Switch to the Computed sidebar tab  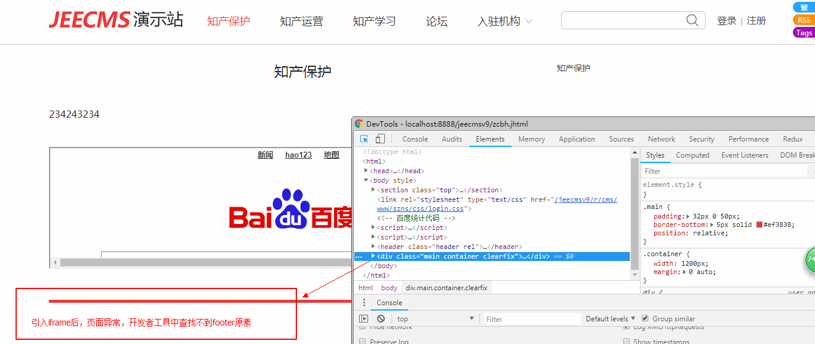click(x=693, y=155)
